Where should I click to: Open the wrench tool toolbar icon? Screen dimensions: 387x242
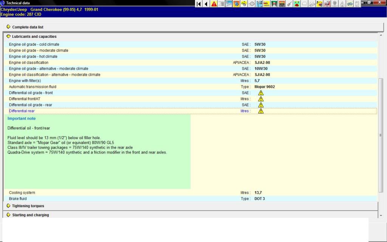coord(289,4)
